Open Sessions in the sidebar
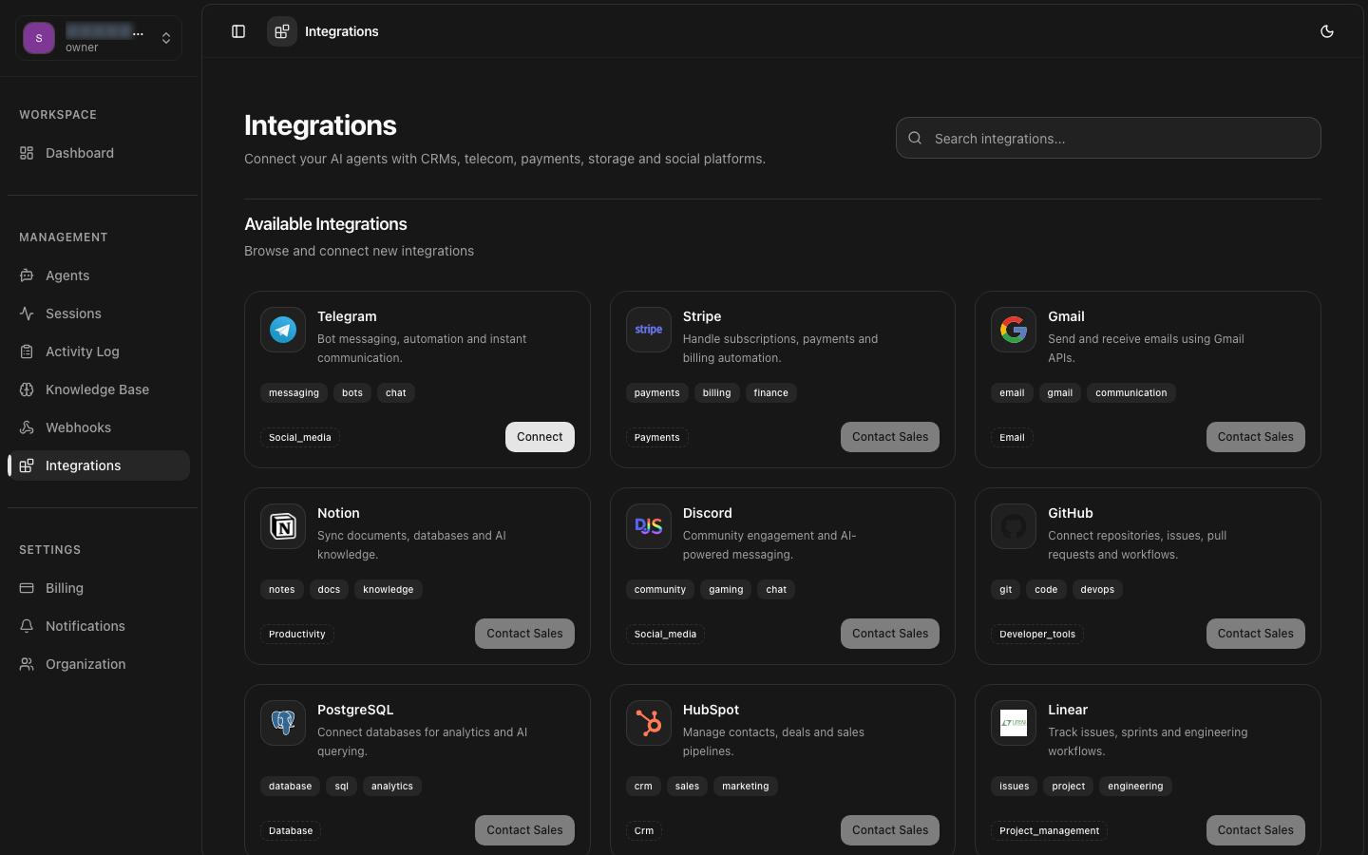Viewport: 1368px width, 855px height. point(99,313)
